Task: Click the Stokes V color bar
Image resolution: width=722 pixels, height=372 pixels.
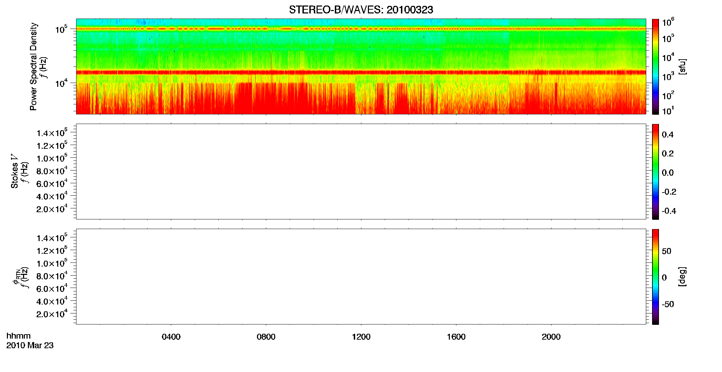Action: coord(656,172)
